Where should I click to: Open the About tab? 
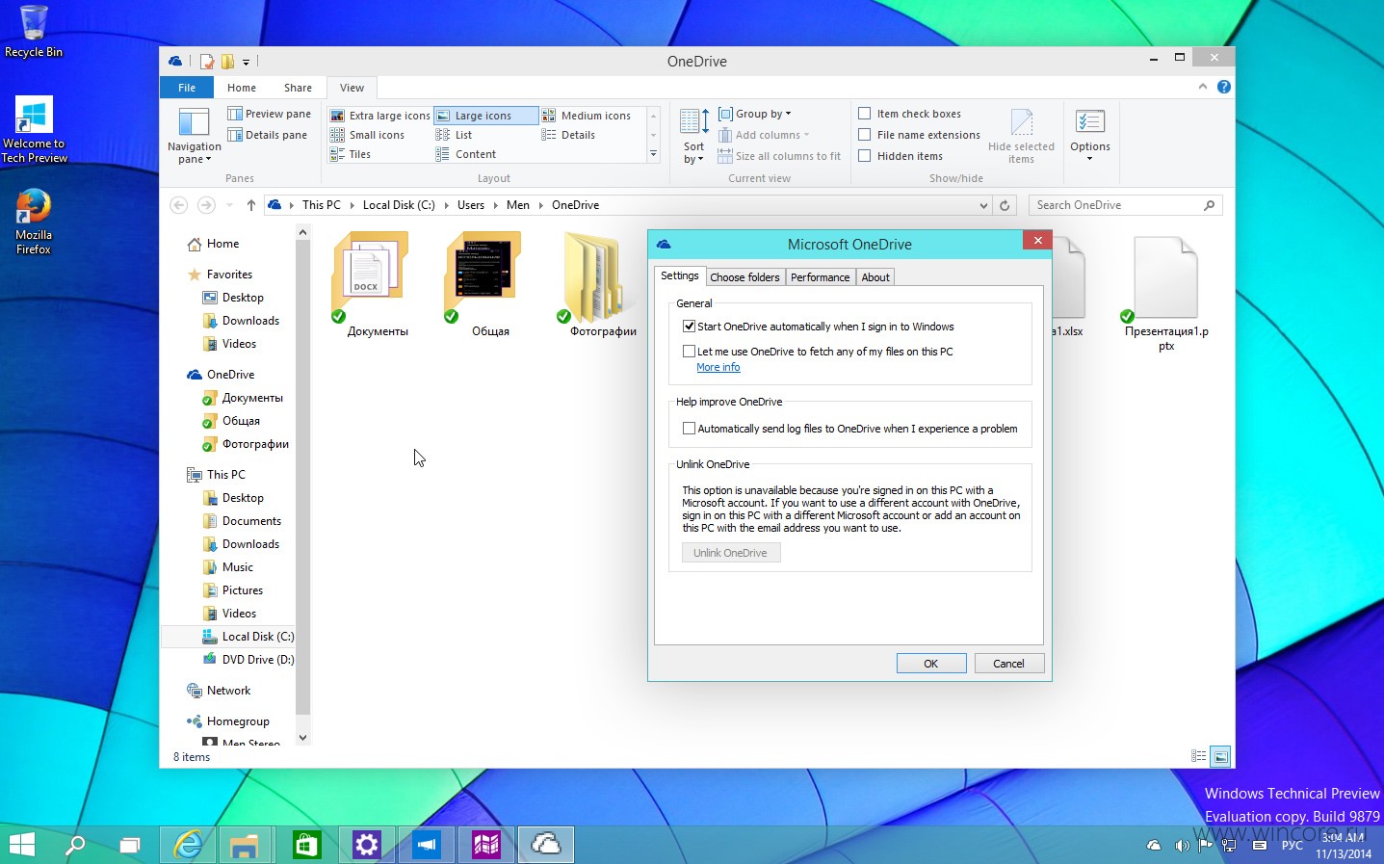point(875,277)
